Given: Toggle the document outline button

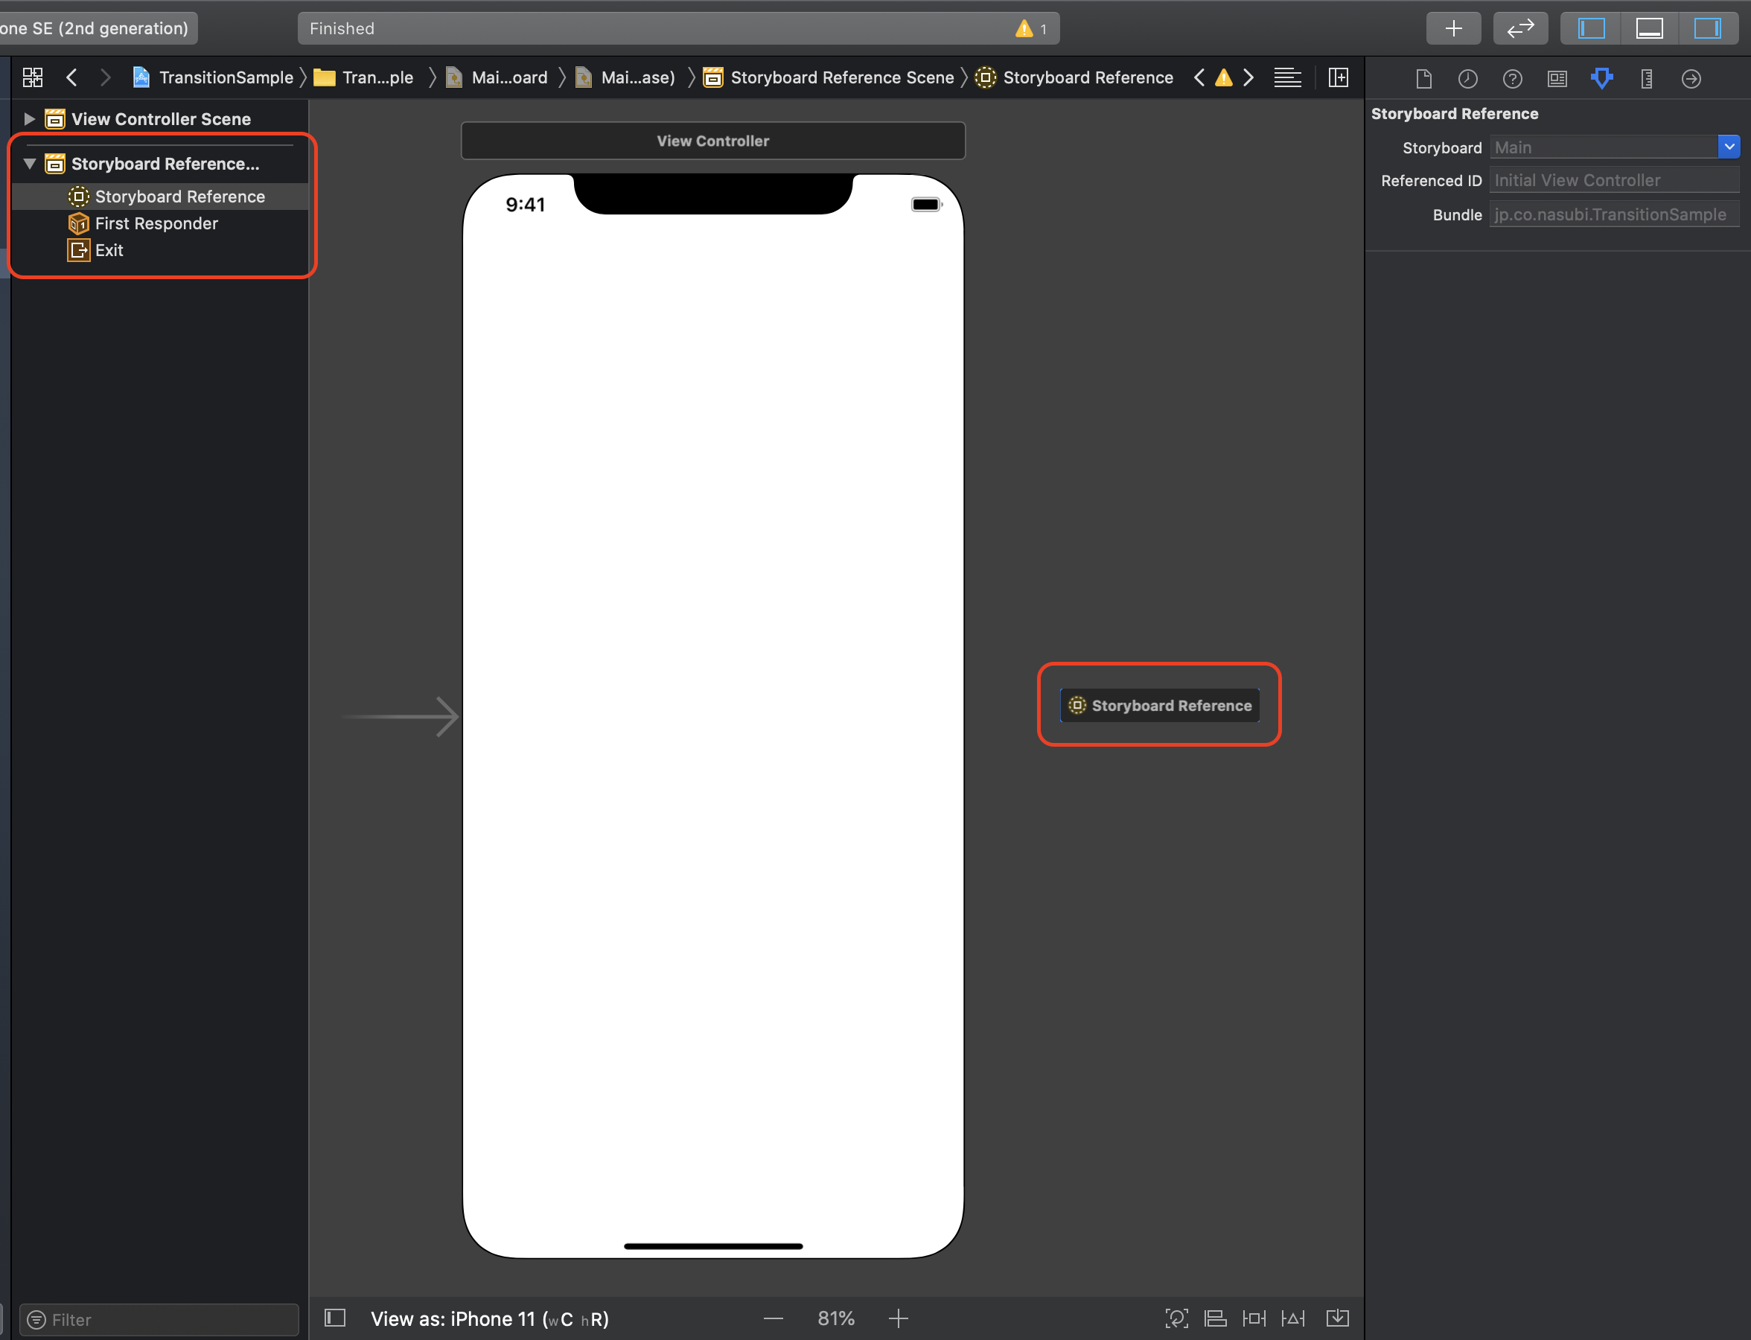Looking at the screenshot, I should click(x=335, y=1318).
